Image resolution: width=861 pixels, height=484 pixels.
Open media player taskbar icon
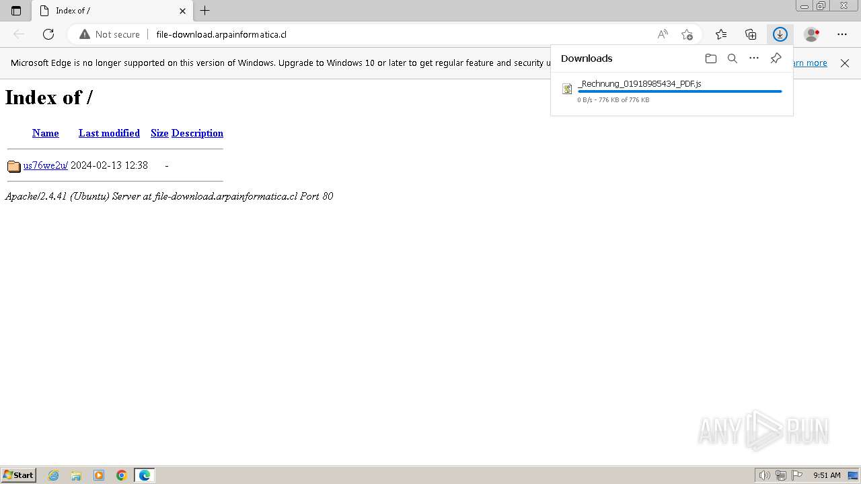click(x=99, y=475)
